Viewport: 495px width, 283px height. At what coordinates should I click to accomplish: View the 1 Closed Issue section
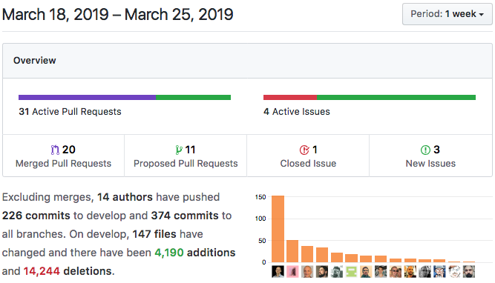(308, 156)
